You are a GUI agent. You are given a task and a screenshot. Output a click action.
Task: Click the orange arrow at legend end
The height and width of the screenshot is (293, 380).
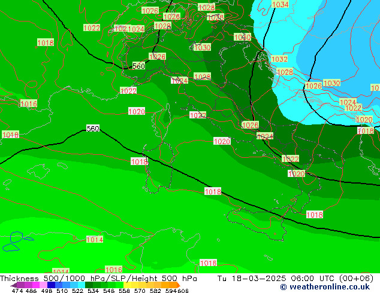click(x=179, y=285)
